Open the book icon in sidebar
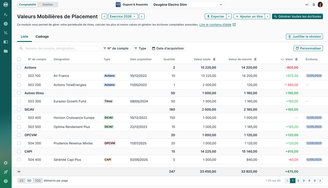Screen dimensions: 328x188 (x=6, y=42)
